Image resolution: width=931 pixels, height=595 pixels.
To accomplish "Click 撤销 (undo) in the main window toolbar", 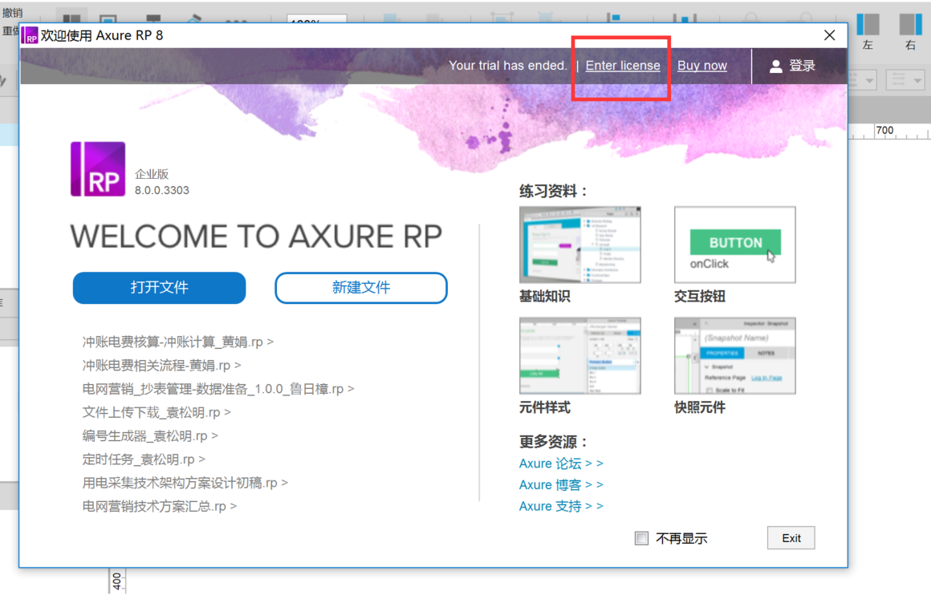I will tap(12, 13).
